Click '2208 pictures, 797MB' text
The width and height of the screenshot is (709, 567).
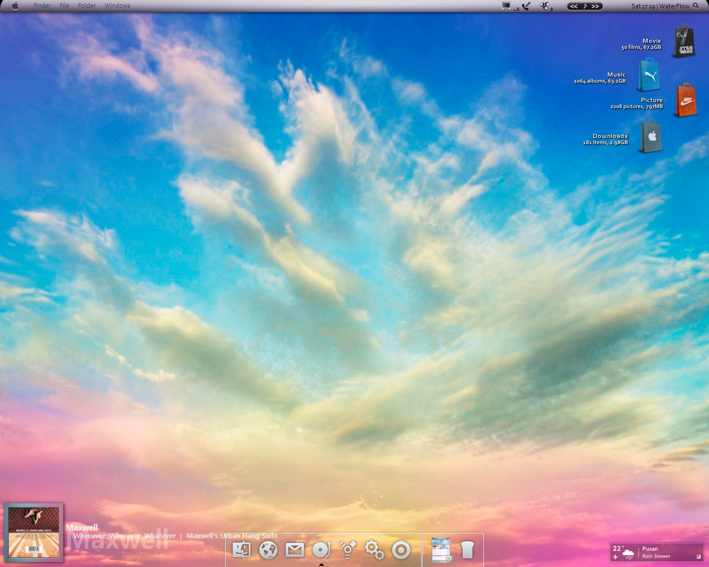click(636, 107)
